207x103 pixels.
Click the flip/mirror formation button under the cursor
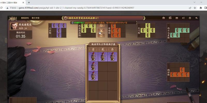point(101,30)
